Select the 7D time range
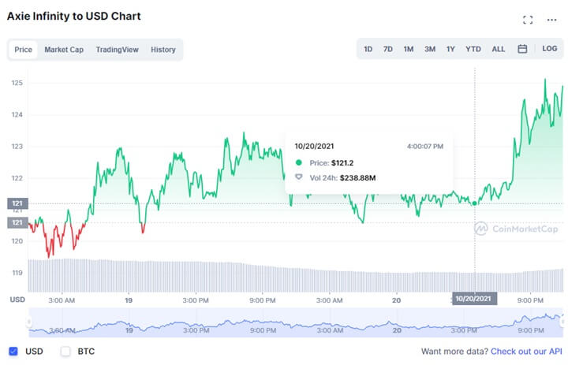Viewport: 568px width, 365px height. 388,49
